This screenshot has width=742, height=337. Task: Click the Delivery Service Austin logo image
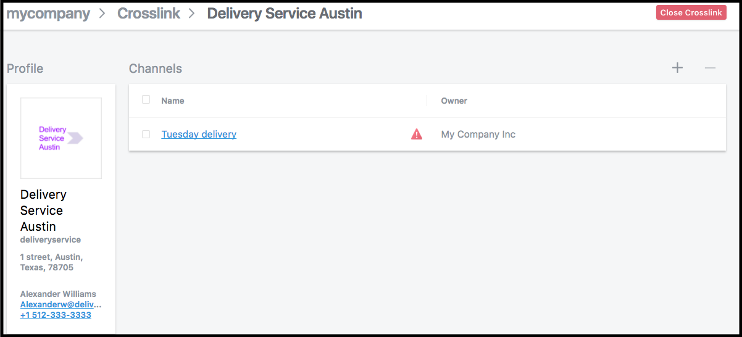point(61,138)
